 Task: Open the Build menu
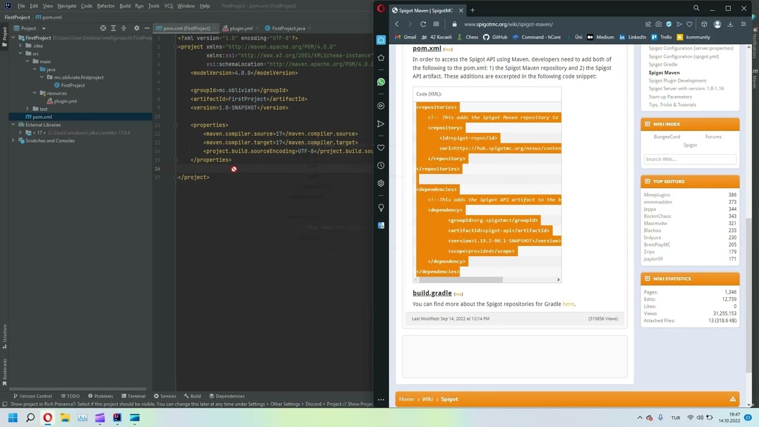pyautogui.click(x=125, y=6)
